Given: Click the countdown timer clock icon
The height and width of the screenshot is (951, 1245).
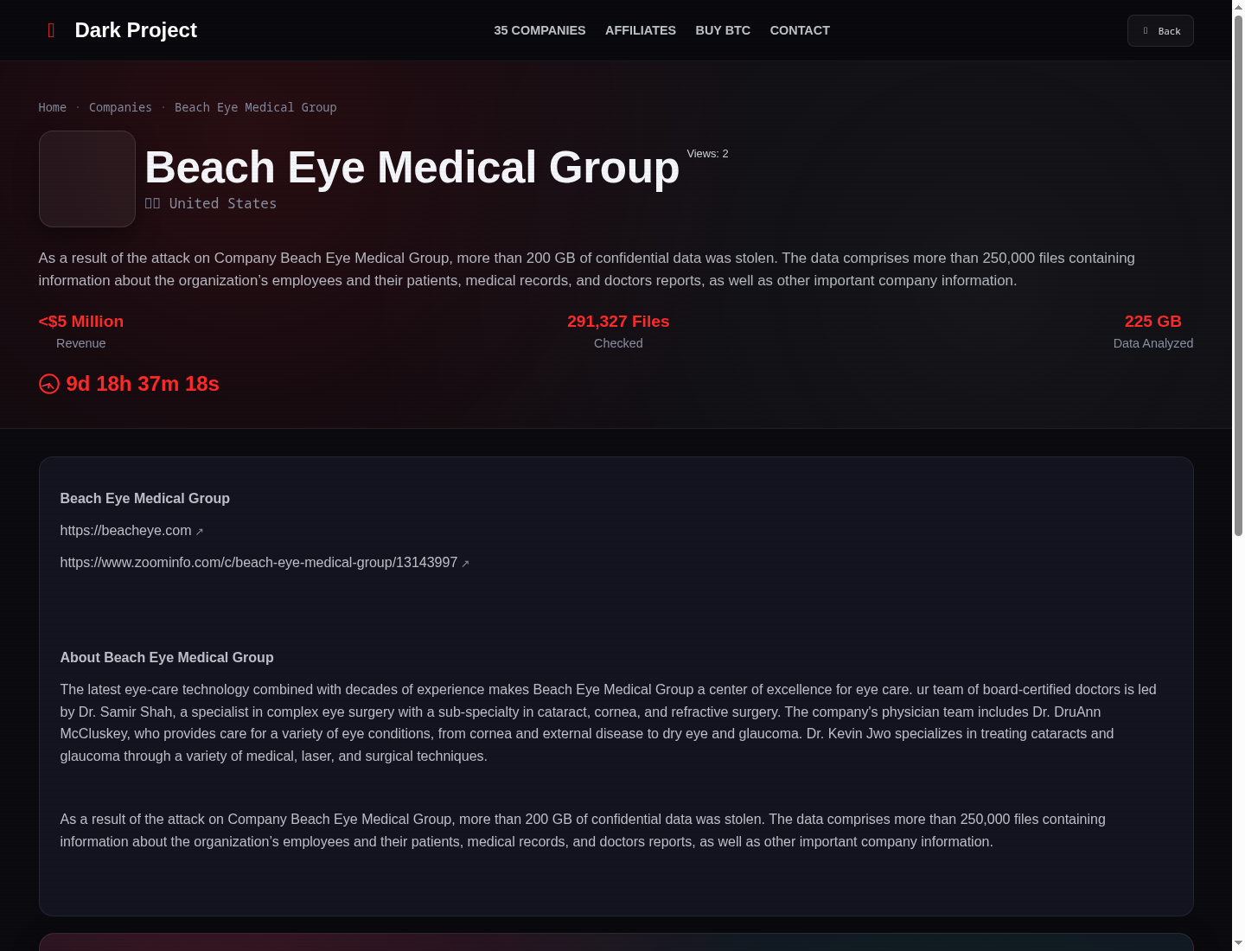Looking at the screenshot, I should 49,384.
